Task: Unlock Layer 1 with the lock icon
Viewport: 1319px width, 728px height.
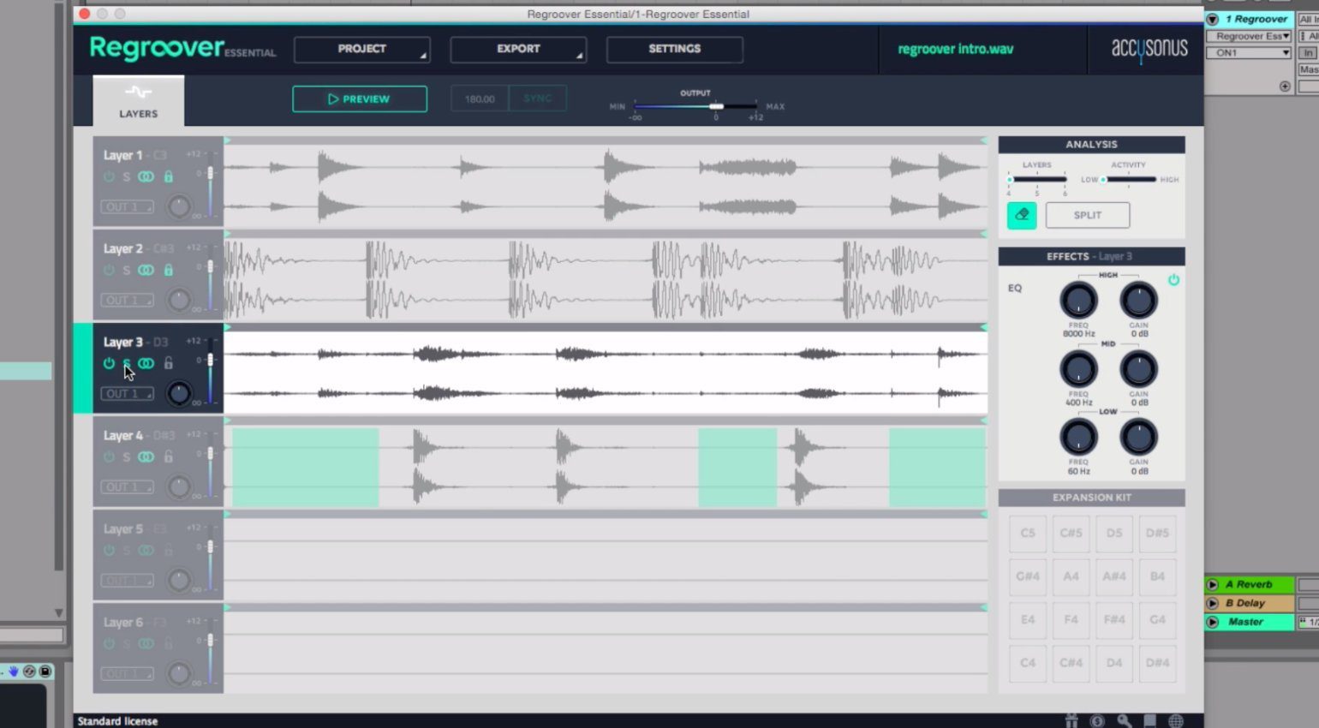Action: (x=169, y=176)
